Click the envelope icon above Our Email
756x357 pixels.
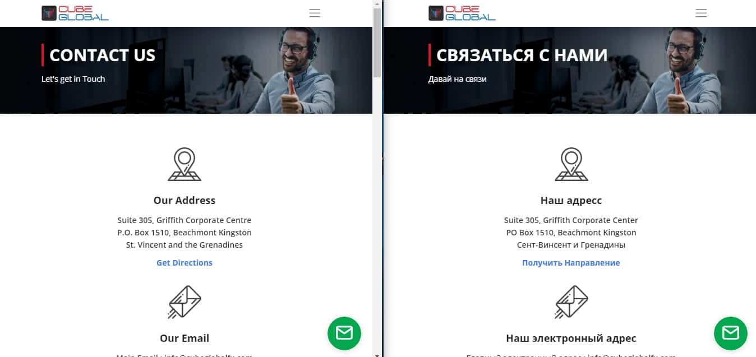point(185,302)
